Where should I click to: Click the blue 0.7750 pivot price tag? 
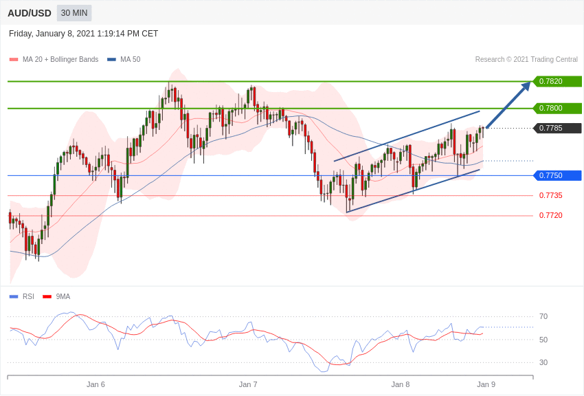coord(557,175)
